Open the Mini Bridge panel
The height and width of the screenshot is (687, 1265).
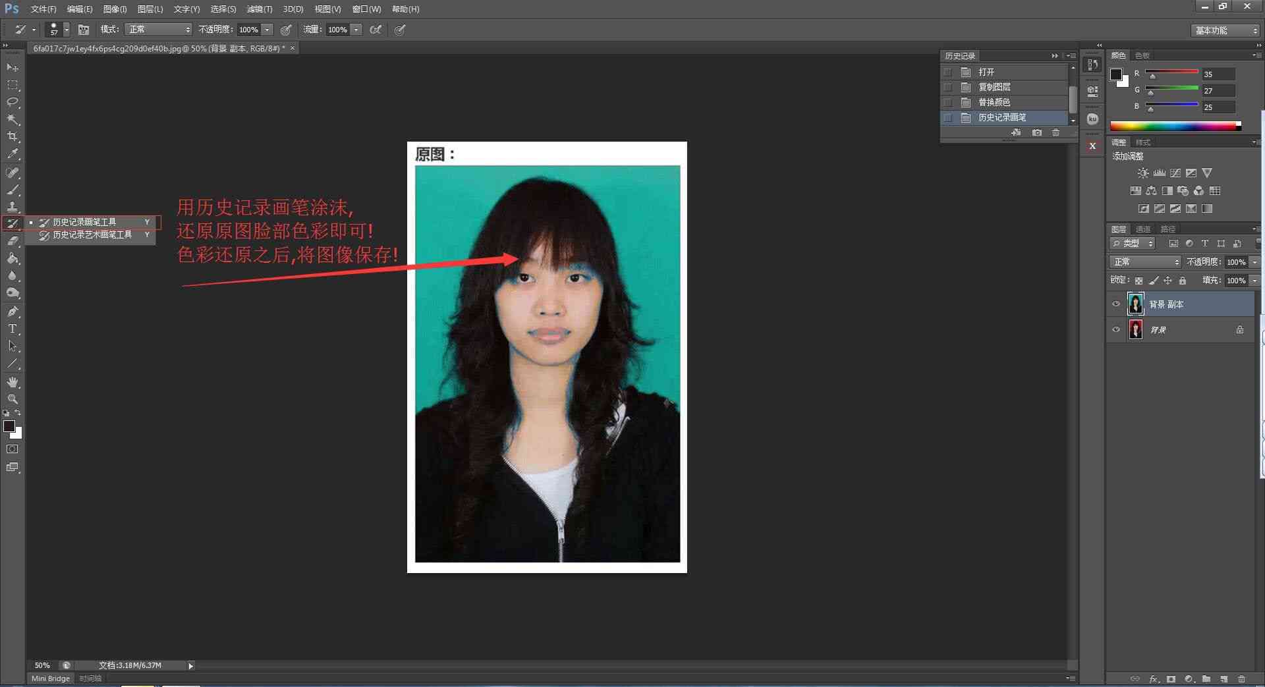click(51, 678)
